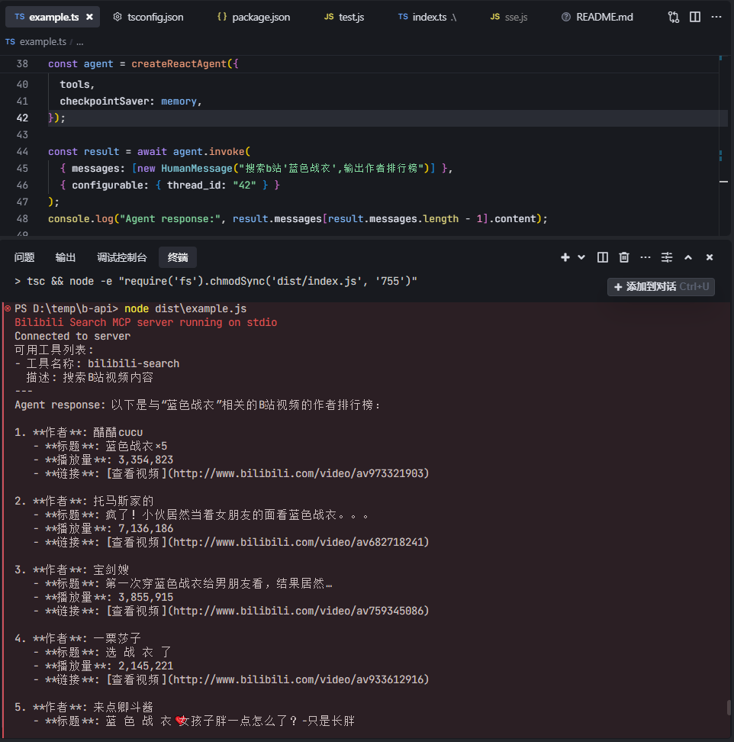The image size is (734, 742).
Task: Switch to the index.ts tab
Action: point(427,17)
